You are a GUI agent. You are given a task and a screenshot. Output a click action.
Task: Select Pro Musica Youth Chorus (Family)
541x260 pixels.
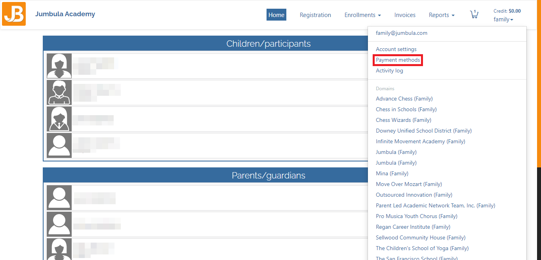click(x=417, y=216)
